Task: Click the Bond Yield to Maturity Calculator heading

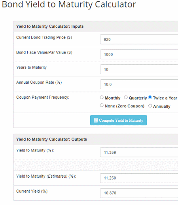Action: [x=69, y=4]
